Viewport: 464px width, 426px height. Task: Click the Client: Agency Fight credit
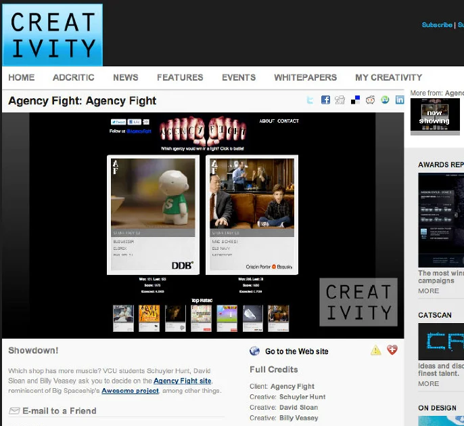point(282,386)
